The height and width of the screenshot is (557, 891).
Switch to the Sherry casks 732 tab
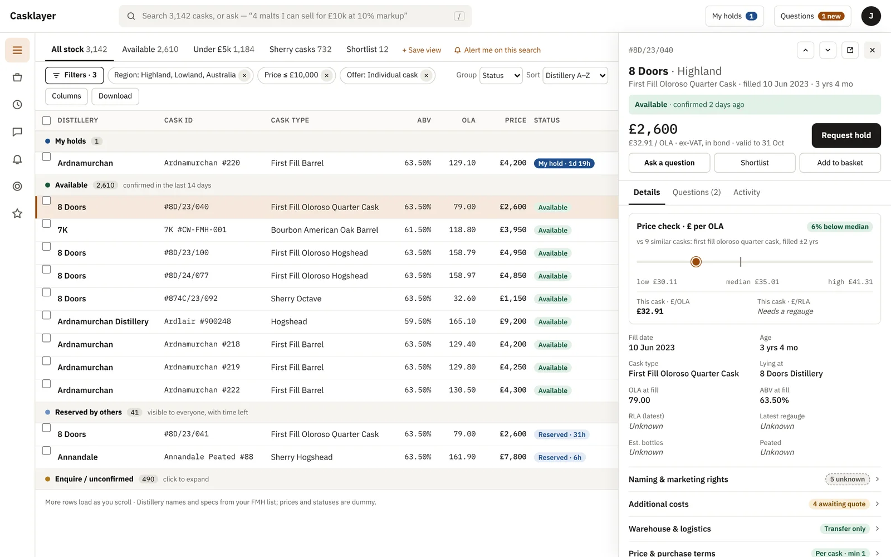click(x=300, y=50)
